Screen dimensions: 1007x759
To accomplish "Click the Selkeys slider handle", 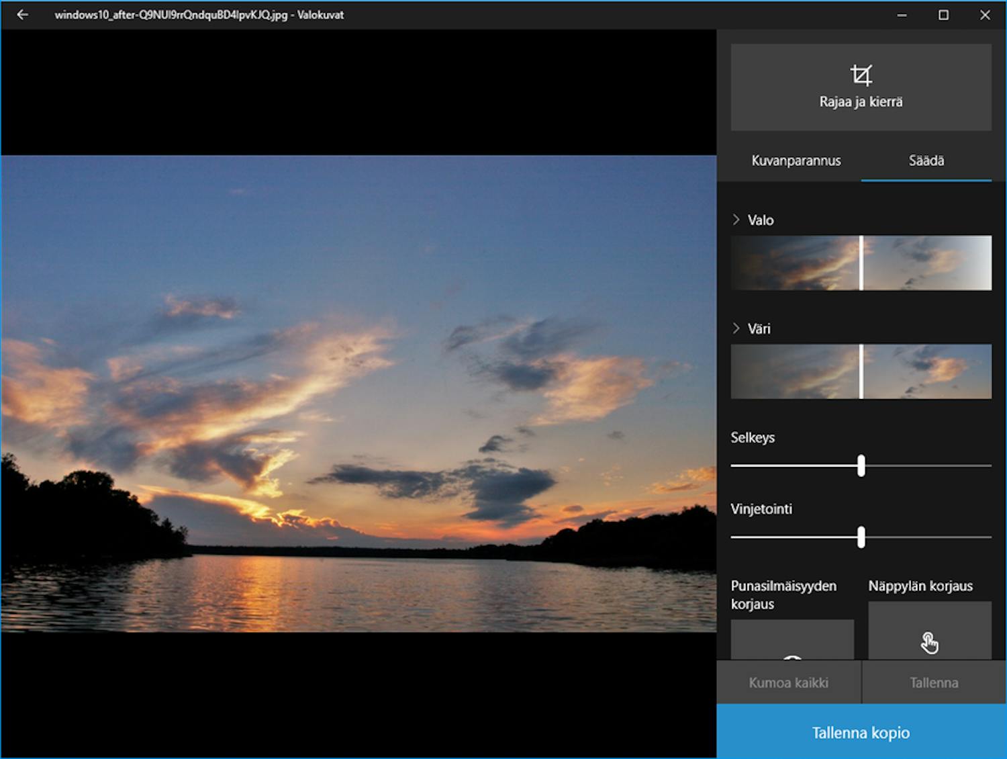I will tap(861, 465).
